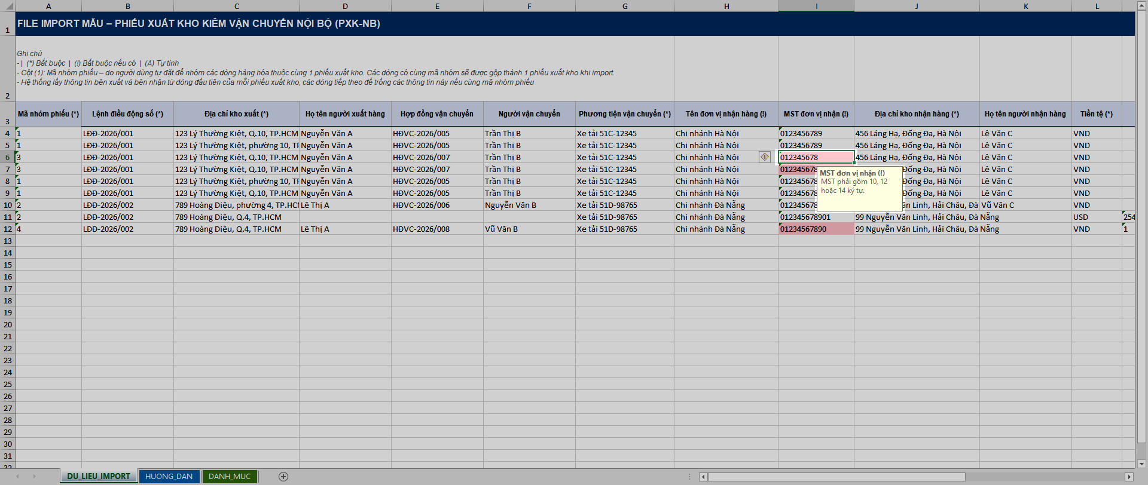Screen dimensions: 1148x485
Task: Select 'Chi nhánh Đà Nẵng' in row 11
Action: [x=726, y=217]
